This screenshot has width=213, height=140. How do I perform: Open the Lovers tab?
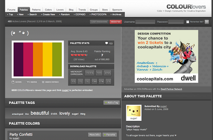(60, 10)
